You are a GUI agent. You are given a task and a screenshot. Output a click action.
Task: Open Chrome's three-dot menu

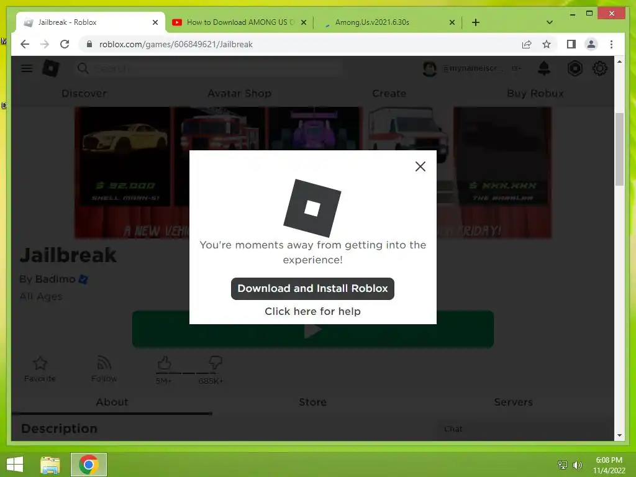click(x=611, y=44)
